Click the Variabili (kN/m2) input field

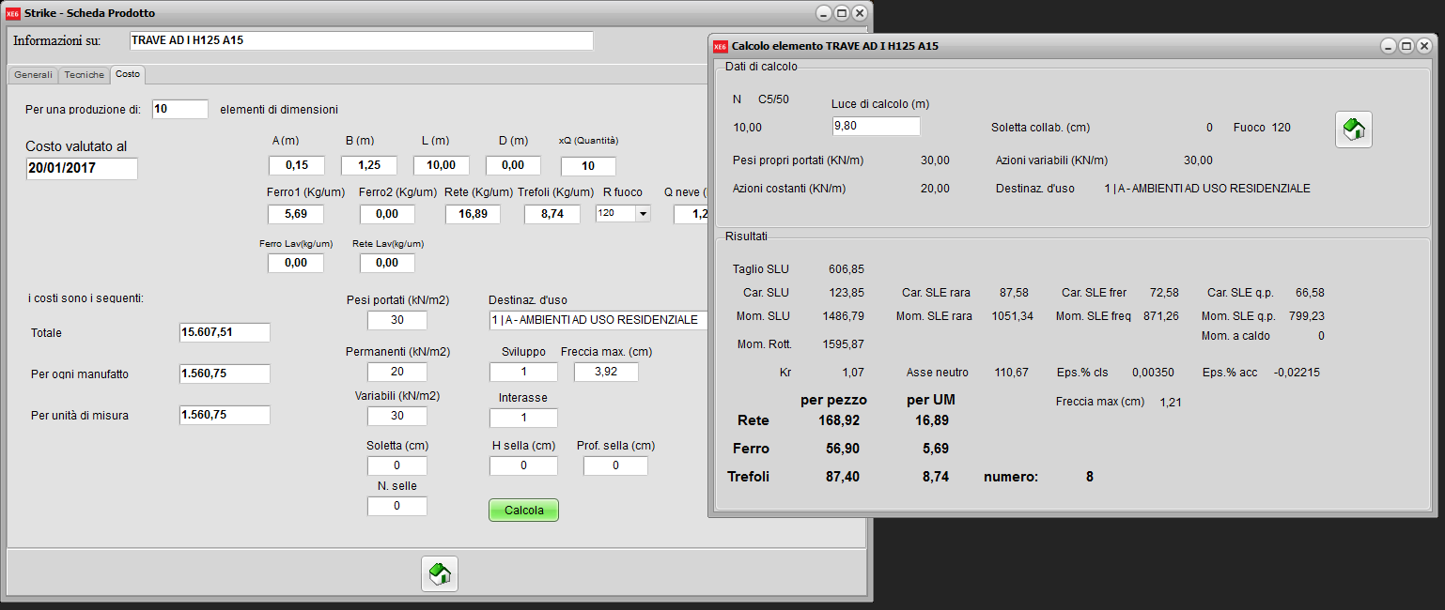396,416
